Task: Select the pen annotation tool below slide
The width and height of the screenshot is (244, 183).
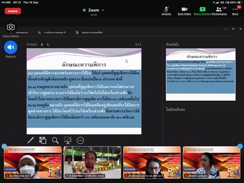Action: 30,140
